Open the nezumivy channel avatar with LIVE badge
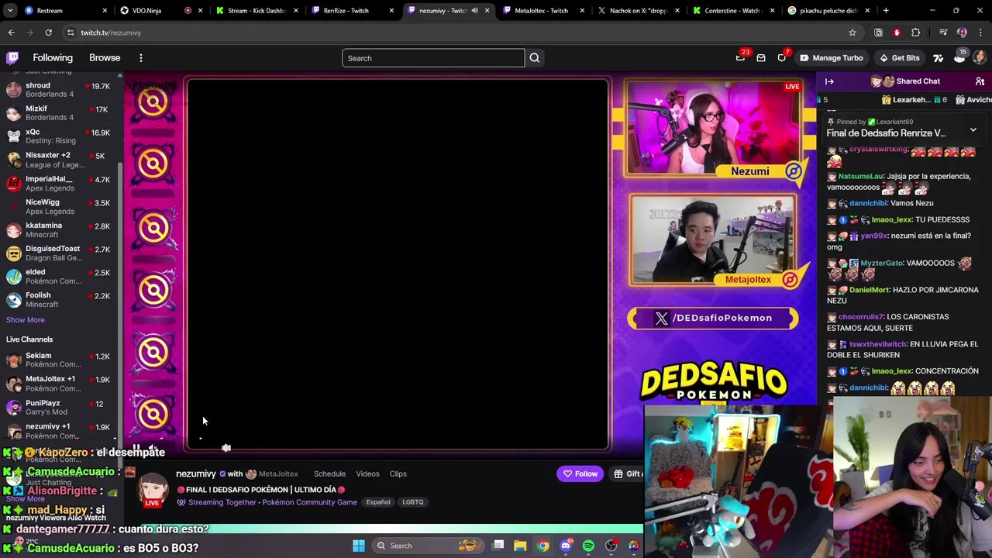The width and height of the screenshot is (992, 558). (x=153, y=489)
